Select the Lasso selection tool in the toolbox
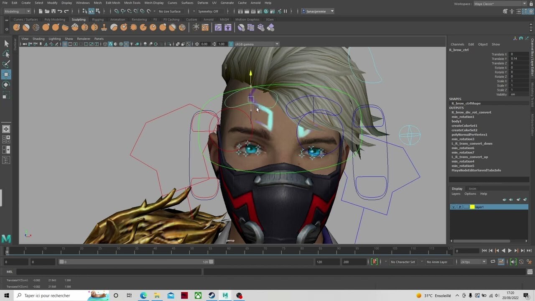The height and width of the screenshot is (301, 535). 6,54
